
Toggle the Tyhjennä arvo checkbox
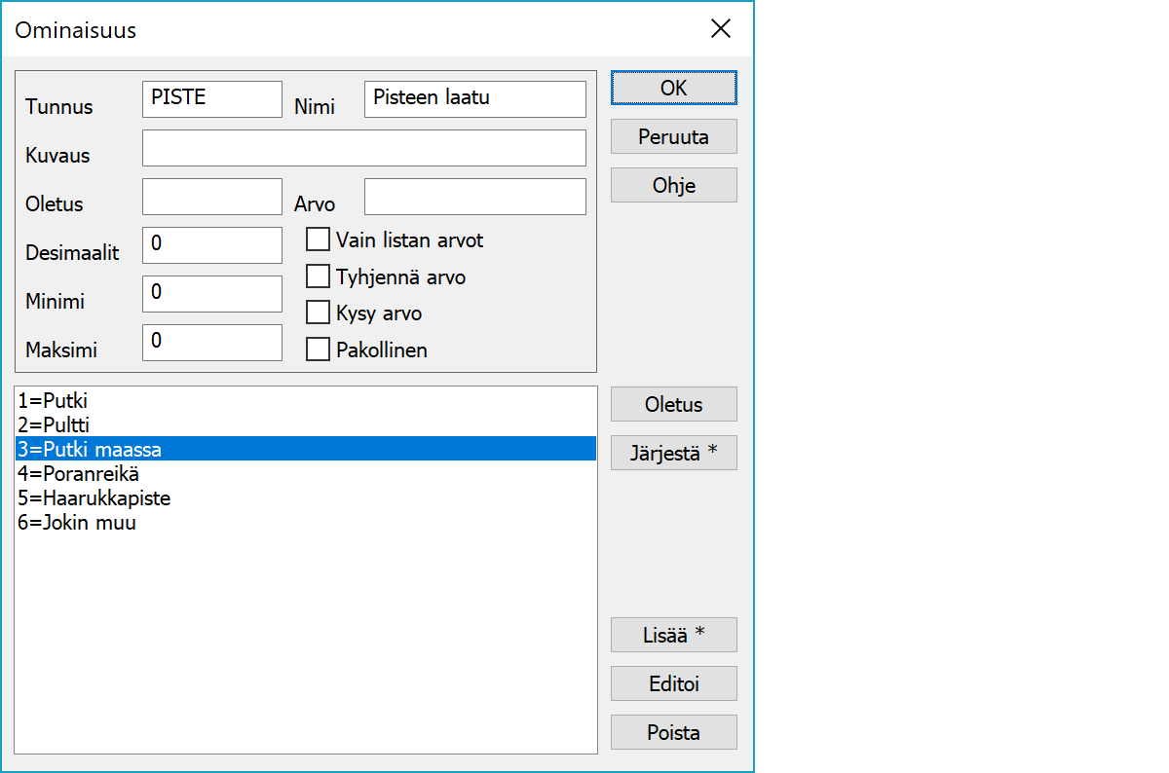pos(319,276)
